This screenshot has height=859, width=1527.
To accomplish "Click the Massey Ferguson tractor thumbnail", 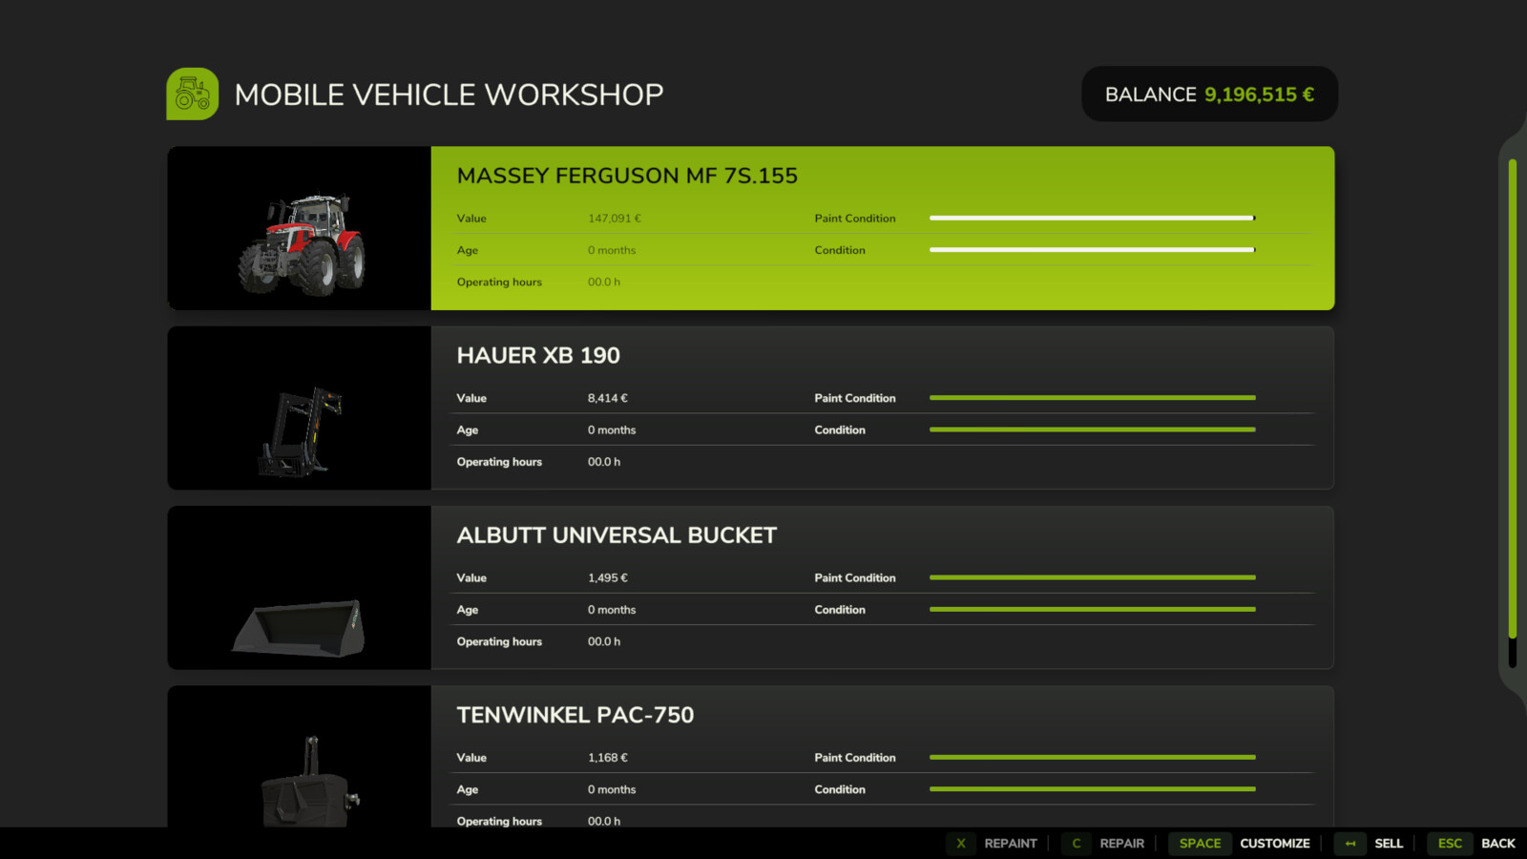I will click(299, 229).
